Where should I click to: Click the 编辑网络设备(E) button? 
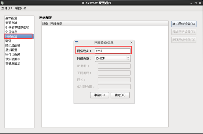coord(184,32)
